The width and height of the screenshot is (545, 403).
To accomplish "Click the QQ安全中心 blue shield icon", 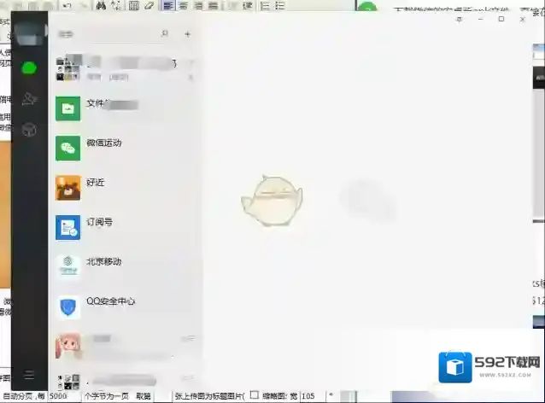I will (67, 307).
